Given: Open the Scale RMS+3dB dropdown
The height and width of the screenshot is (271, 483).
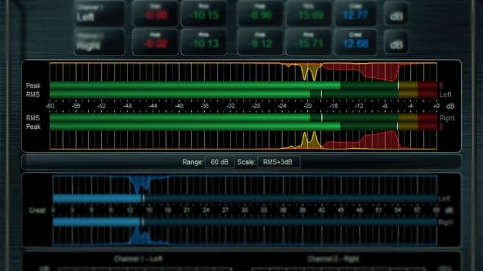Looking at the screenshot, I should [x=278, y=162].
